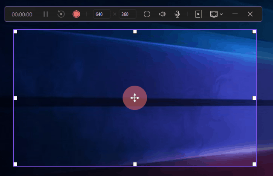
Task: Click the top-left corner resize handle
Action: 15,32
